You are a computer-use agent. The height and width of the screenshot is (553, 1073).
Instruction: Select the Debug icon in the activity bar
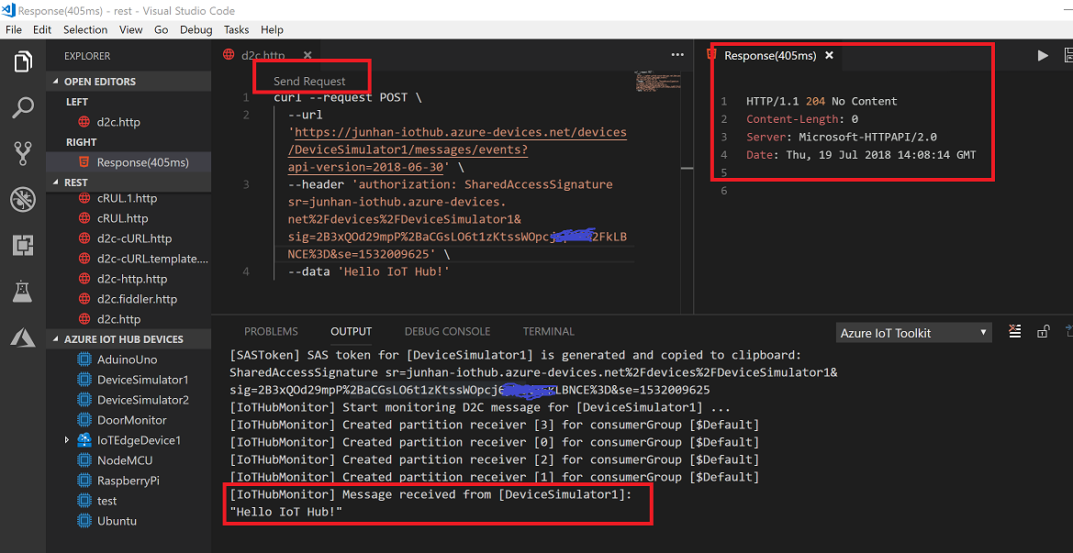pos(22,196)
